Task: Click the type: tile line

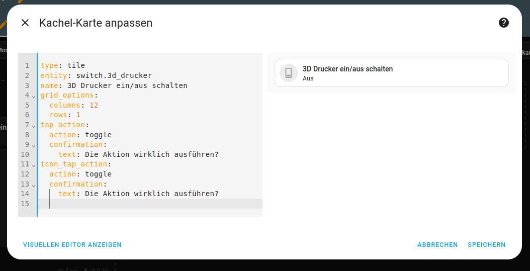Action: click(63, 66)
